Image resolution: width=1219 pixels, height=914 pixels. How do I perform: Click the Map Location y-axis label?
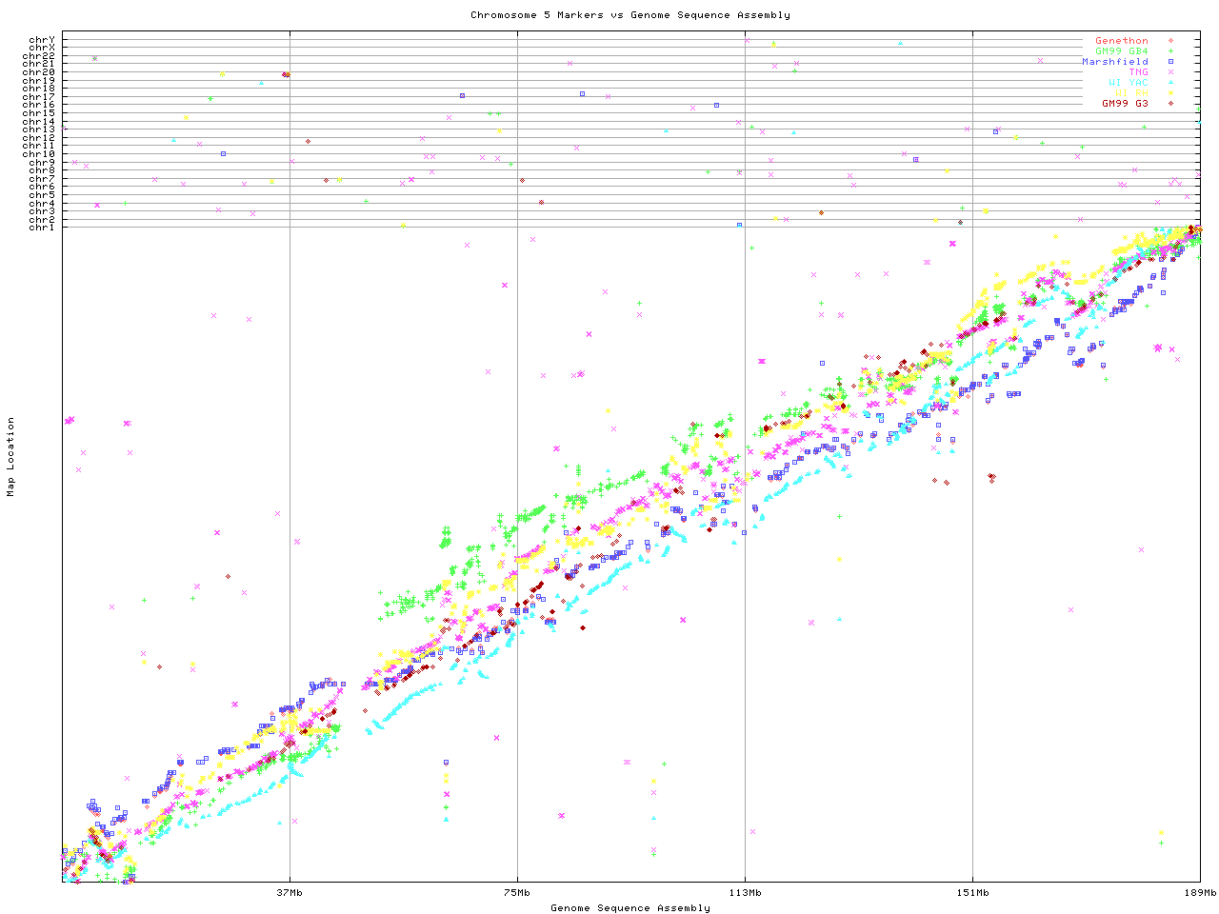(x=11, y=457)
